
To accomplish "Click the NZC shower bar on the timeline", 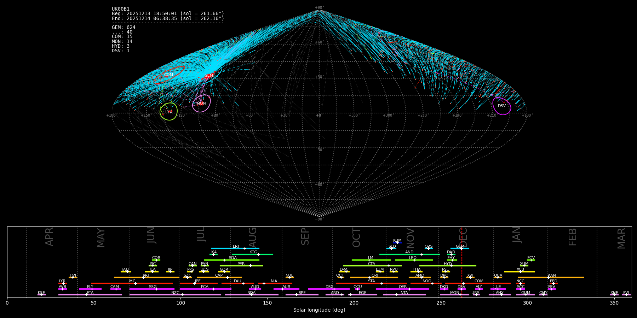I will 175,295.
